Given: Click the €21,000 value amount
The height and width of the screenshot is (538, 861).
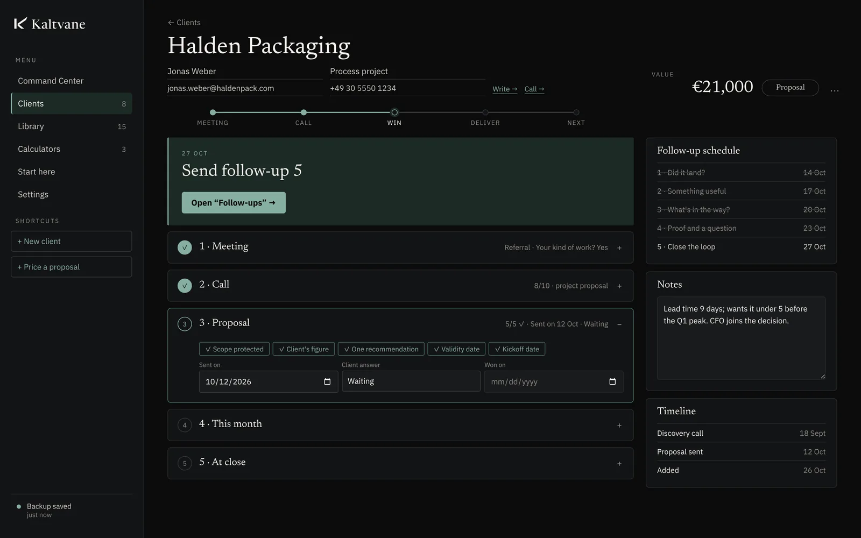Looking at the screenshot, I should tap(722, 87).
